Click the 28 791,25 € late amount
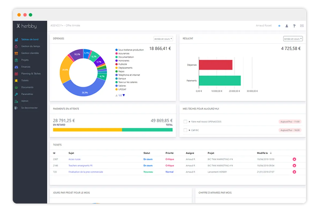The width and height of the screenshot is (323, 212). coord(64,121)
